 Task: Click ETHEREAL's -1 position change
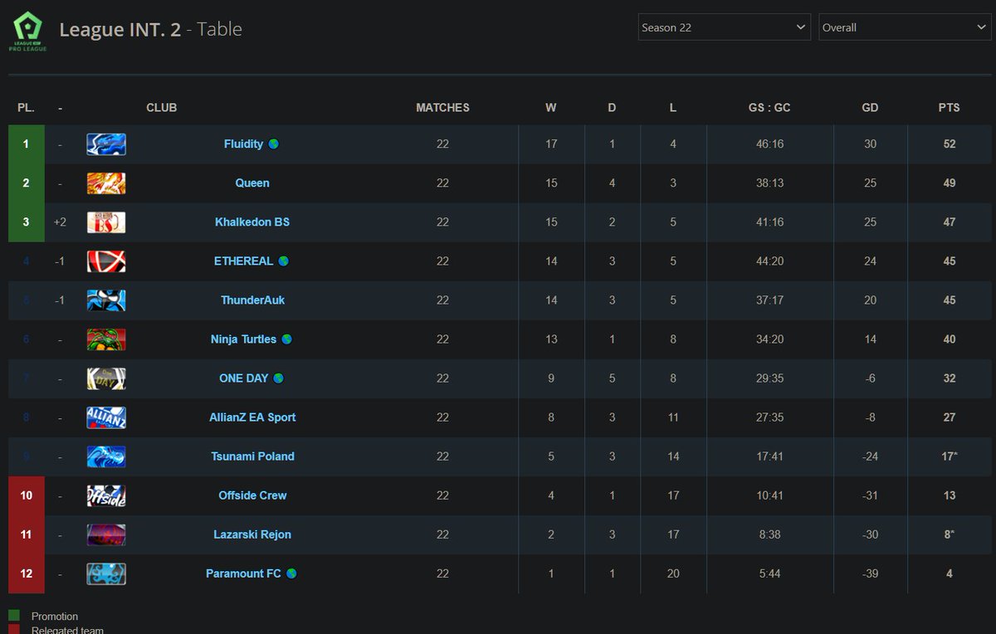(x=60, y=261)
